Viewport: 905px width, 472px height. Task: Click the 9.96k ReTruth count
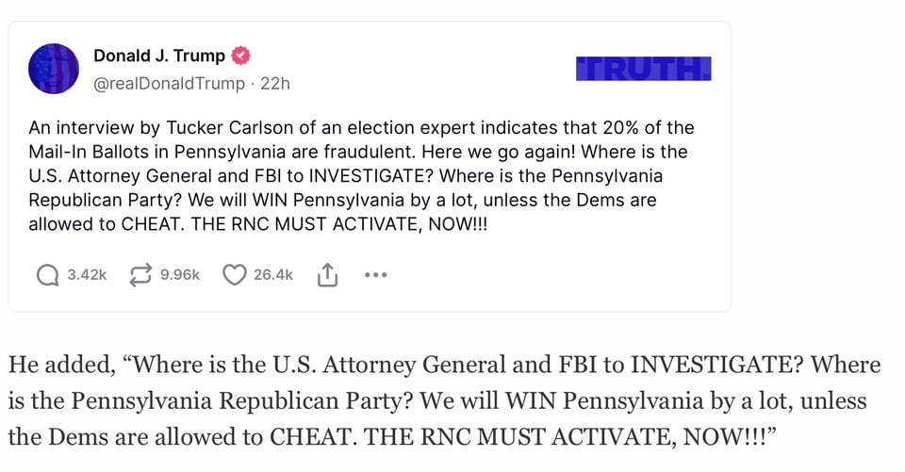(180, 275)
